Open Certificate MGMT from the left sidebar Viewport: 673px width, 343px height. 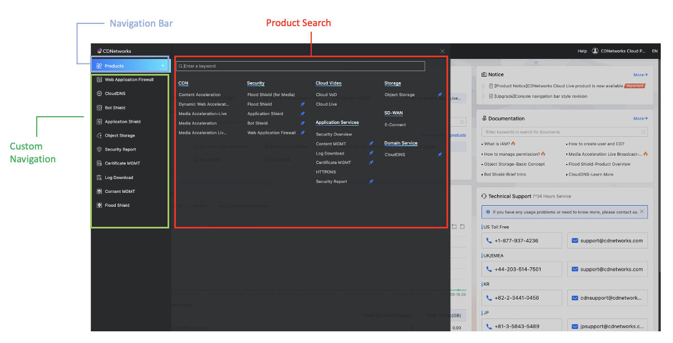(x=122, y=163)
